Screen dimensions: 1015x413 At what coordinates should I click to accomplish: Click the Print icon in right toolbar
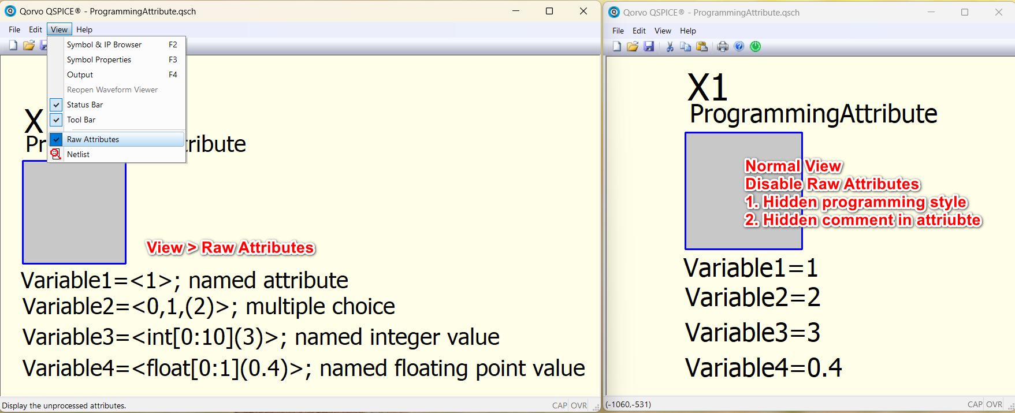(722, 47)
